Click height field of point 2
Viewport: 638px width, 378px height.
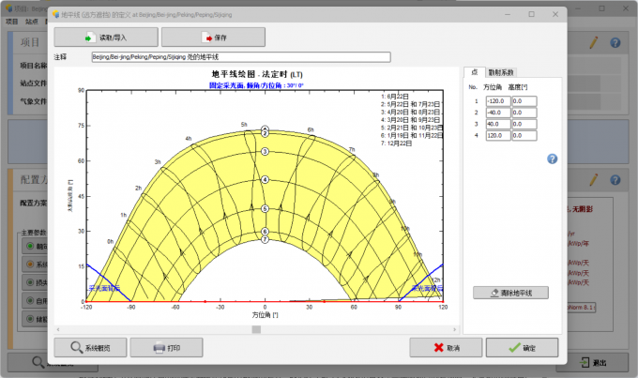pos(524,113)
